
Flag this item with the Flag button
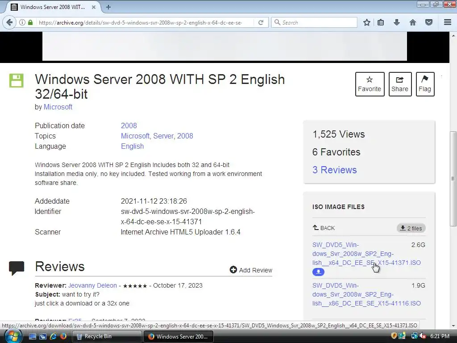tap(425, 84)
